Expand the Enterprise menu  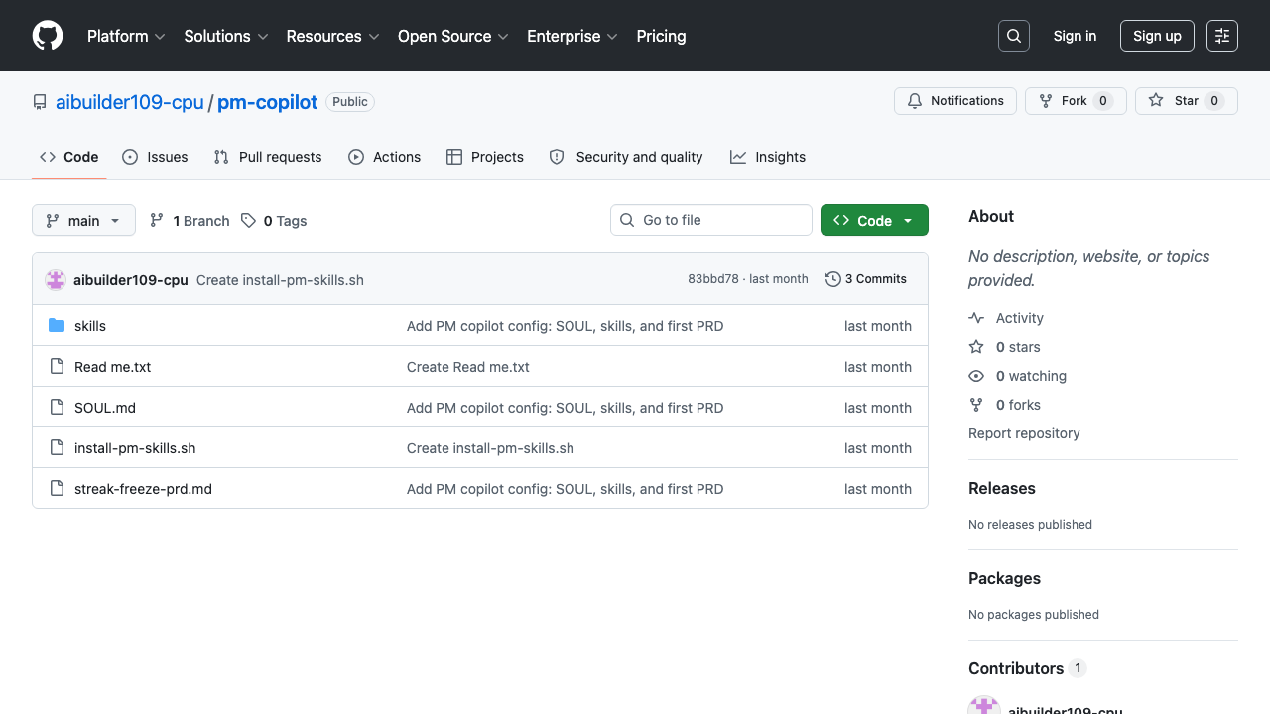click(572, 36)
